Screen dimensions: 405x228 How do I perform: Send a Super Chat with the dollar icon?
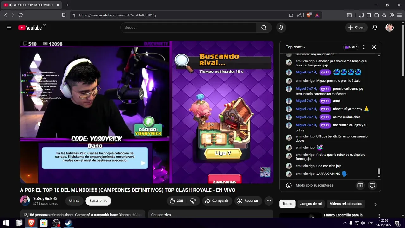[x=360, y=185]
